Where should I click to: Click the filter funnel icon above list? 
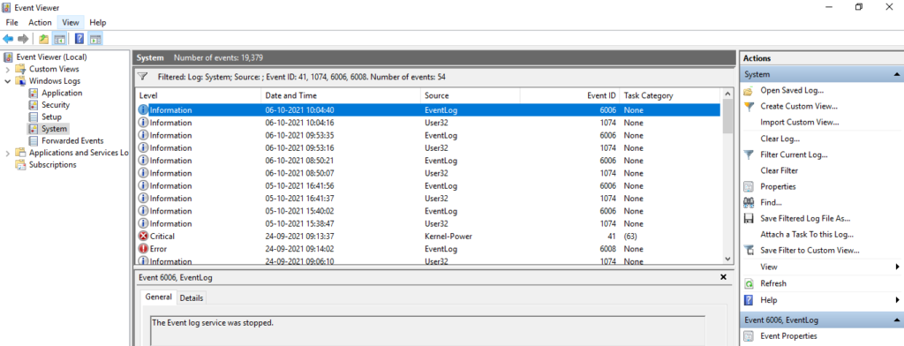(x=144, y=77)
